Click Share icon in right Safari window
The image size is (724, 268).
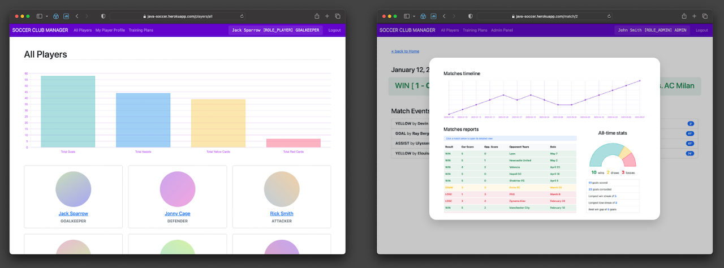click(x=684, y=16)
